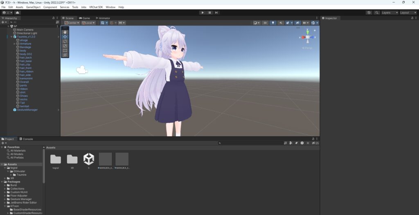The width and height of the screenshot is (419, 215).
Task: Toggle scene effects (skybox/fog) button
Action: coord(288,23)
